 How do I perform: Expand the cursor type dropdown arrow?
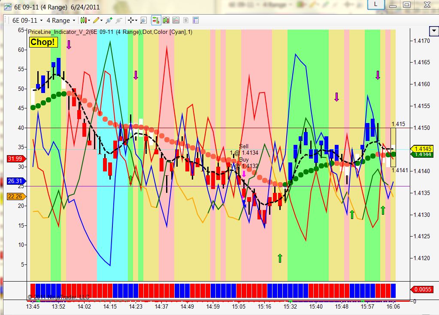click(x=136, y=20)
